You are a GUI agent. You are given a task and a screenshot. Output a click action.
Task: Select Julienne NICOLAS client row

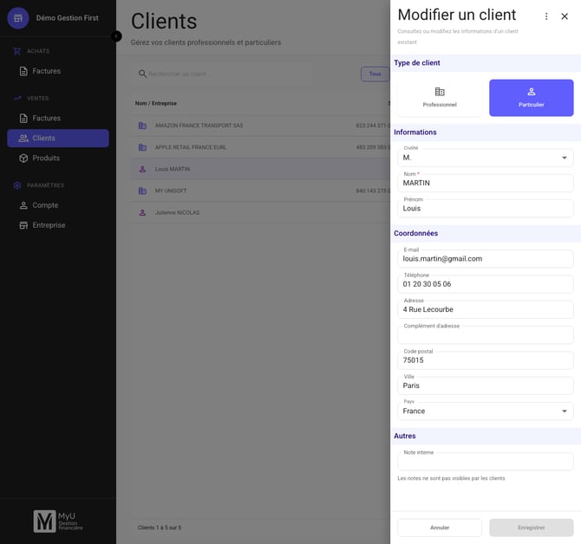coord(260,213)
